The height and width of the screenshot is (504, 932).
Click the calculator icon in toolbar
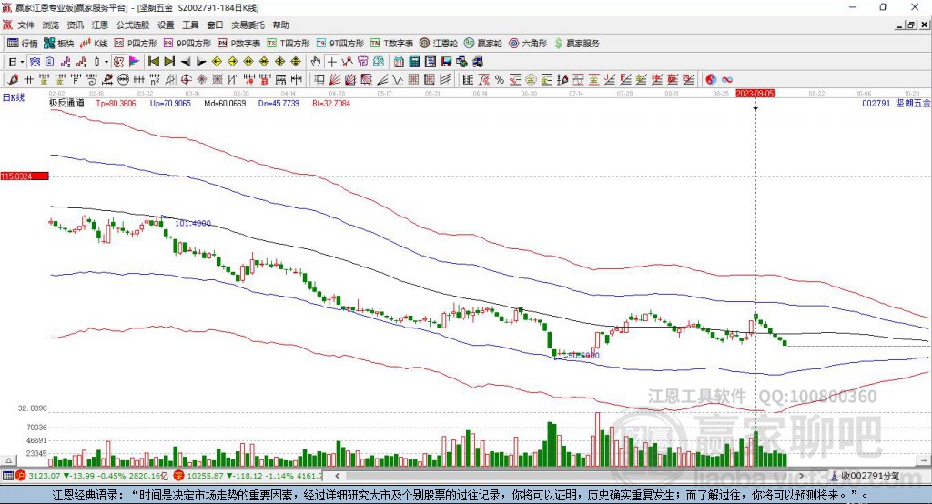click(415, 61)
